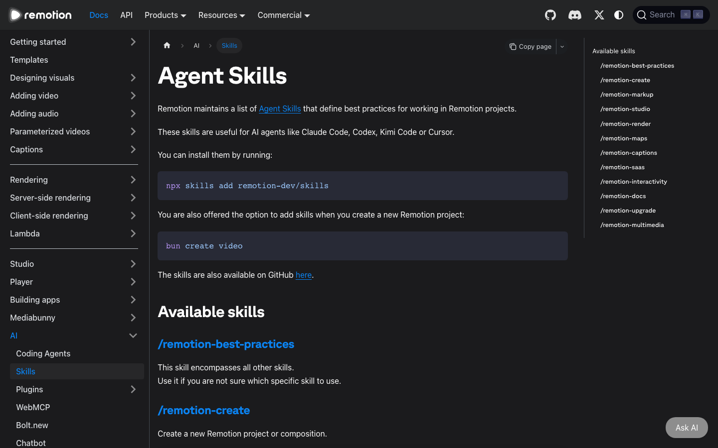This screenshot has height=448, width=718.
Task: Expand the Parameterized videos chevron
Action: (x=133, y=131)
